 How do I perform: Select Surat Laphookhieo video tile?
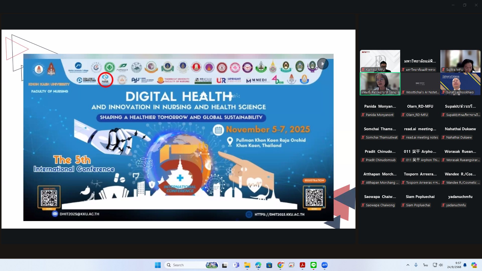click(460, 84)
